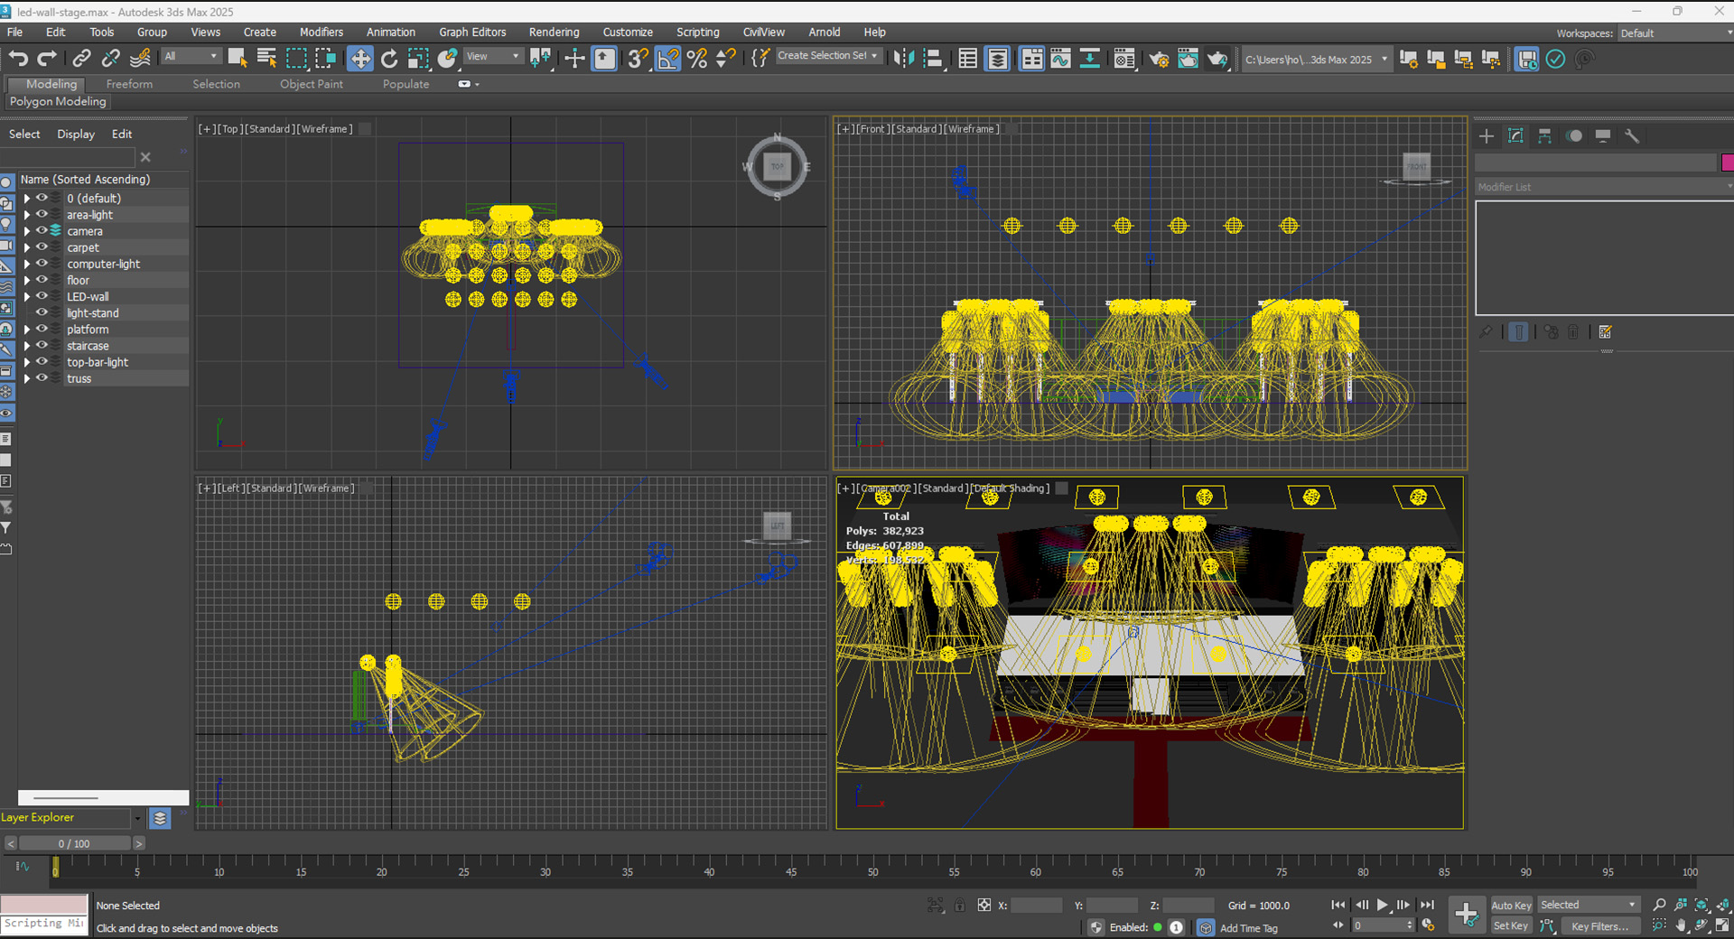Image resolution: width=1734 pixels, height=939 pixels.
Task: Click the Key Filters button
Action: tap(1599, 926)
